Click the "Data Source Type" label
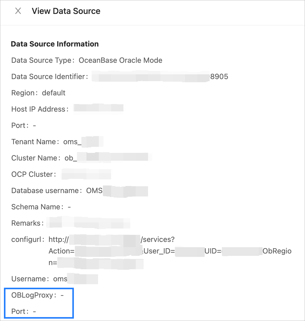Viewport: 305px width, 321px height. pyautogui.click(x=41, y=60)
